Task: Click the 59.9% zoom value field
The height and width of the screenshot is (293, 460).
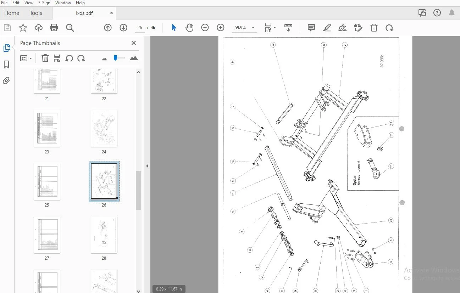Action: pyautogui.click(x=240, y=28)
